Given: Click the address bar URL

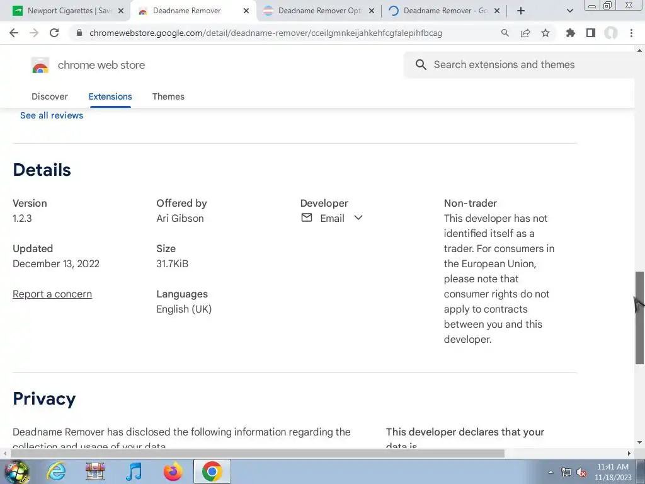Looking at the screenshot, I should [x=266, y=33].
